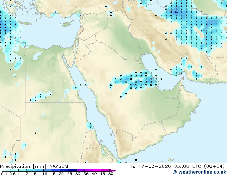The image size is (227, 175).
Task: Click the over-50 mm arrow tip of the legend
Action: click(x=113, y=171)
